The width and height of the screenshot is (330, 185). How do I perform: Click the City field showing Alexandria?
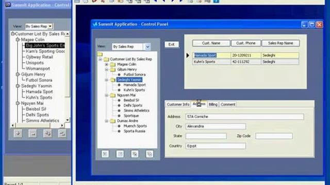216,126
